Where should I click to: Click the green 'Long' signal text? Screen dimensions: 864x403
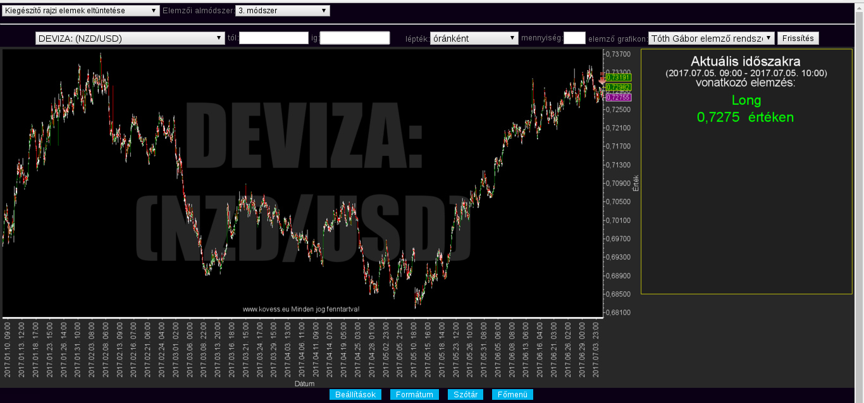746,100
